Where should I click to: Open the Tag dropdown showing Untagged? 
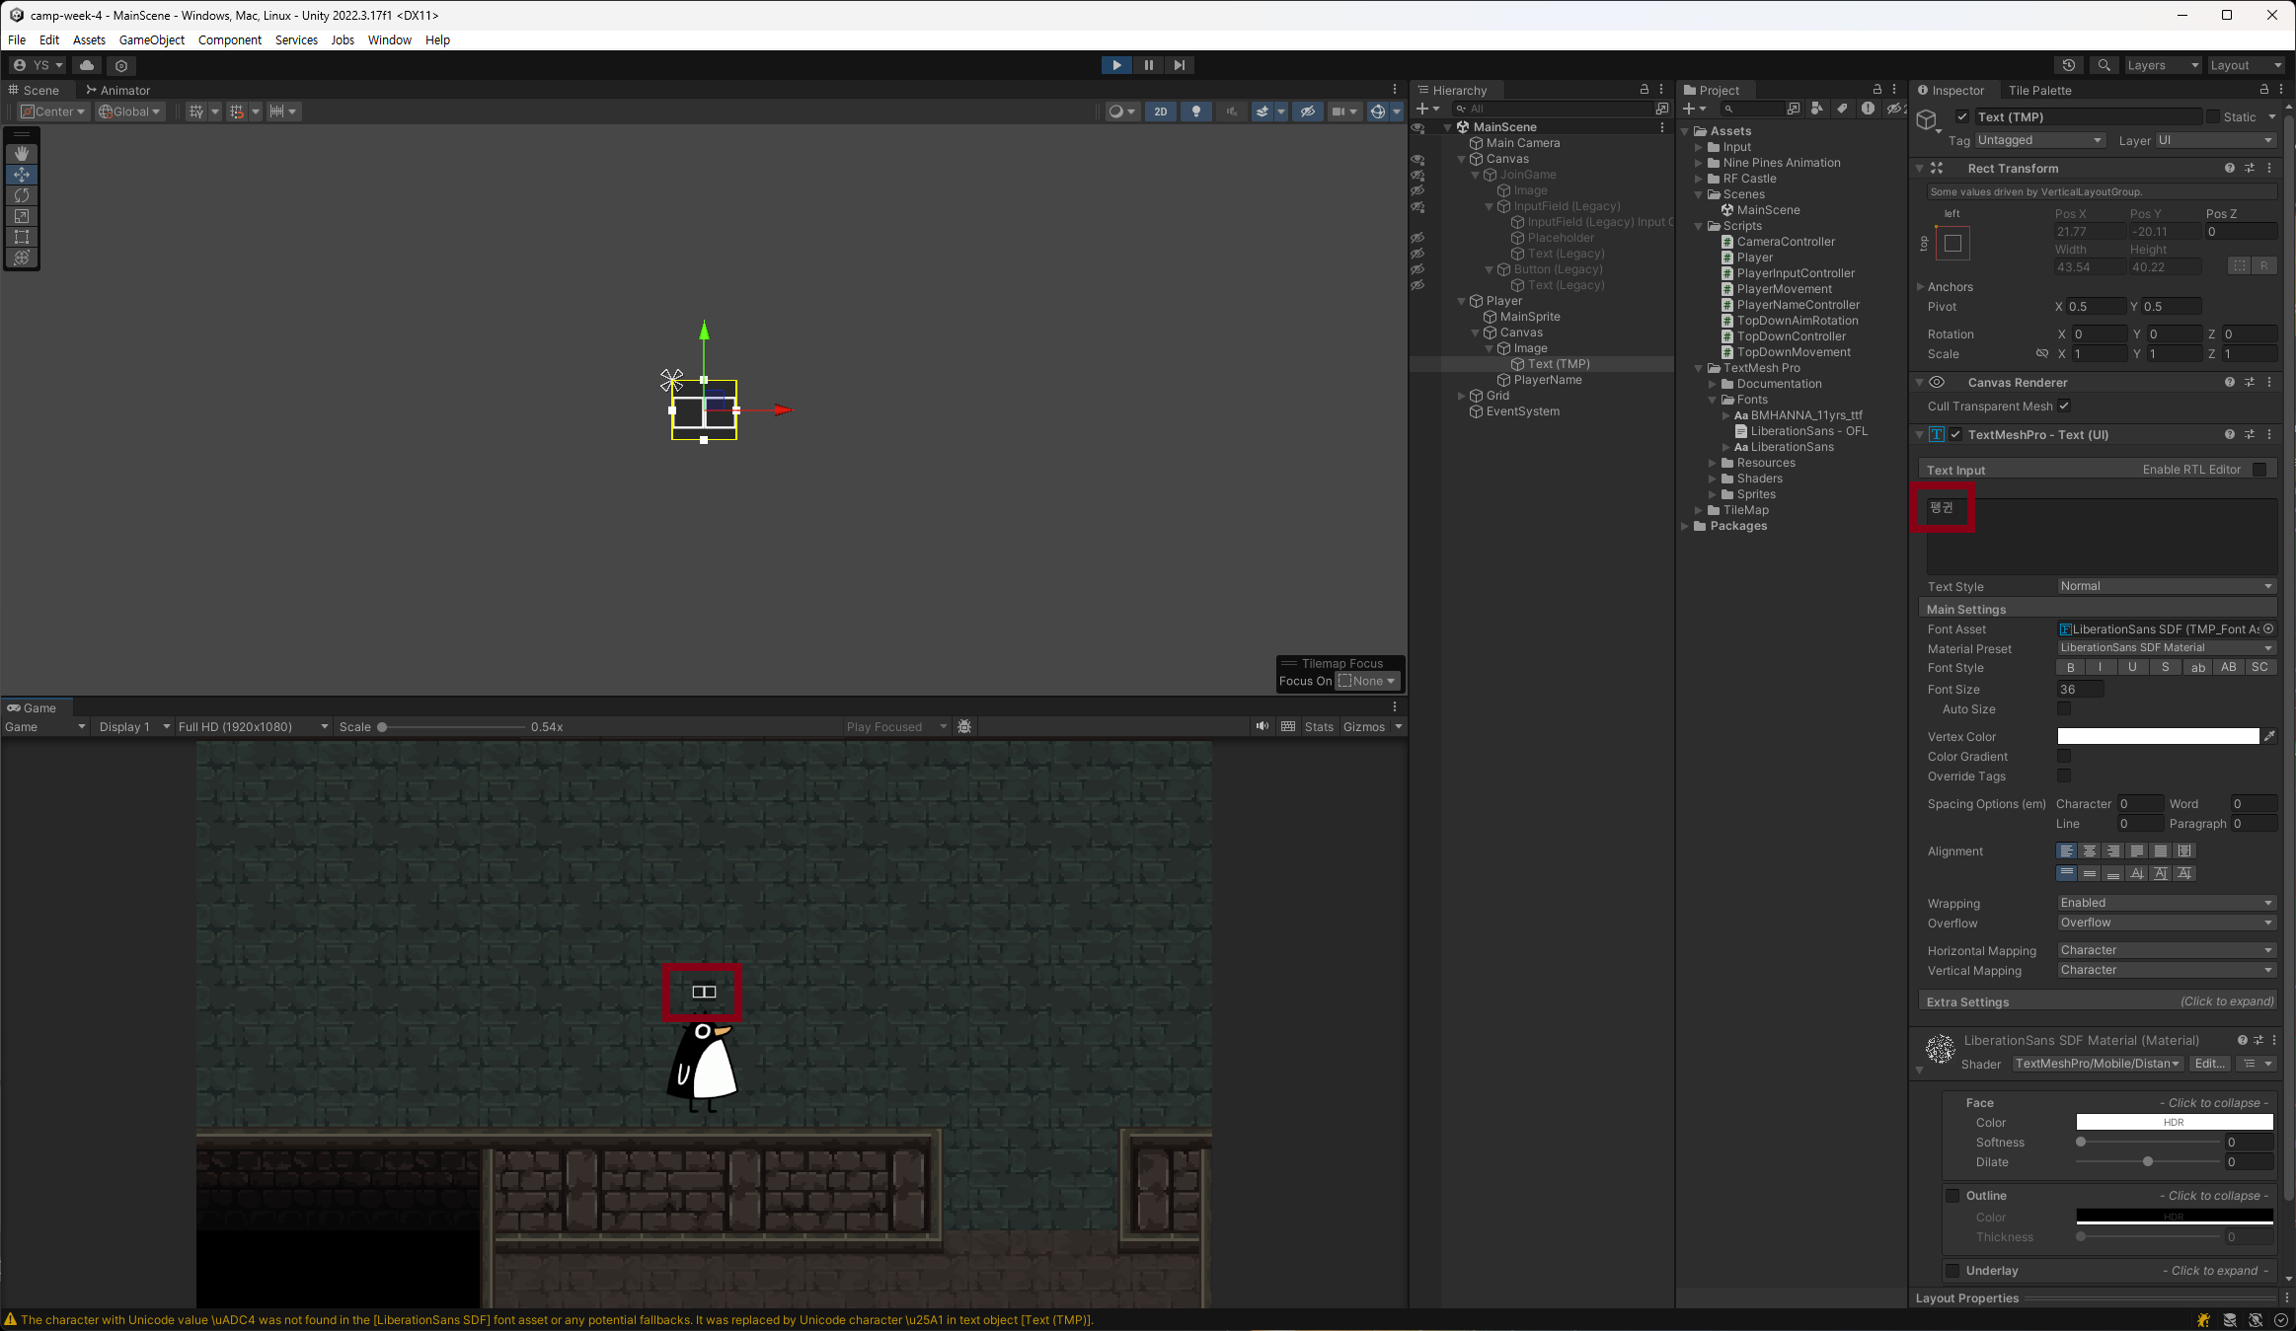click(x=2039, y=140)
